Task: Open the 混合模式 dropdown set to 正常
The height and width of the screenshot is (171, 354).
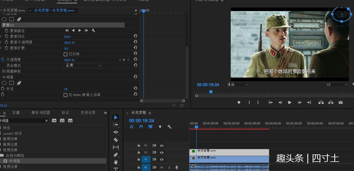Action: click(83, 65)
